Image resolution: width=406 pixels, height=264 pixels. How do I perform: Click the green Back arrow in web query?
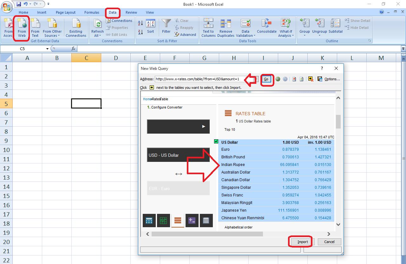[278, 79]
